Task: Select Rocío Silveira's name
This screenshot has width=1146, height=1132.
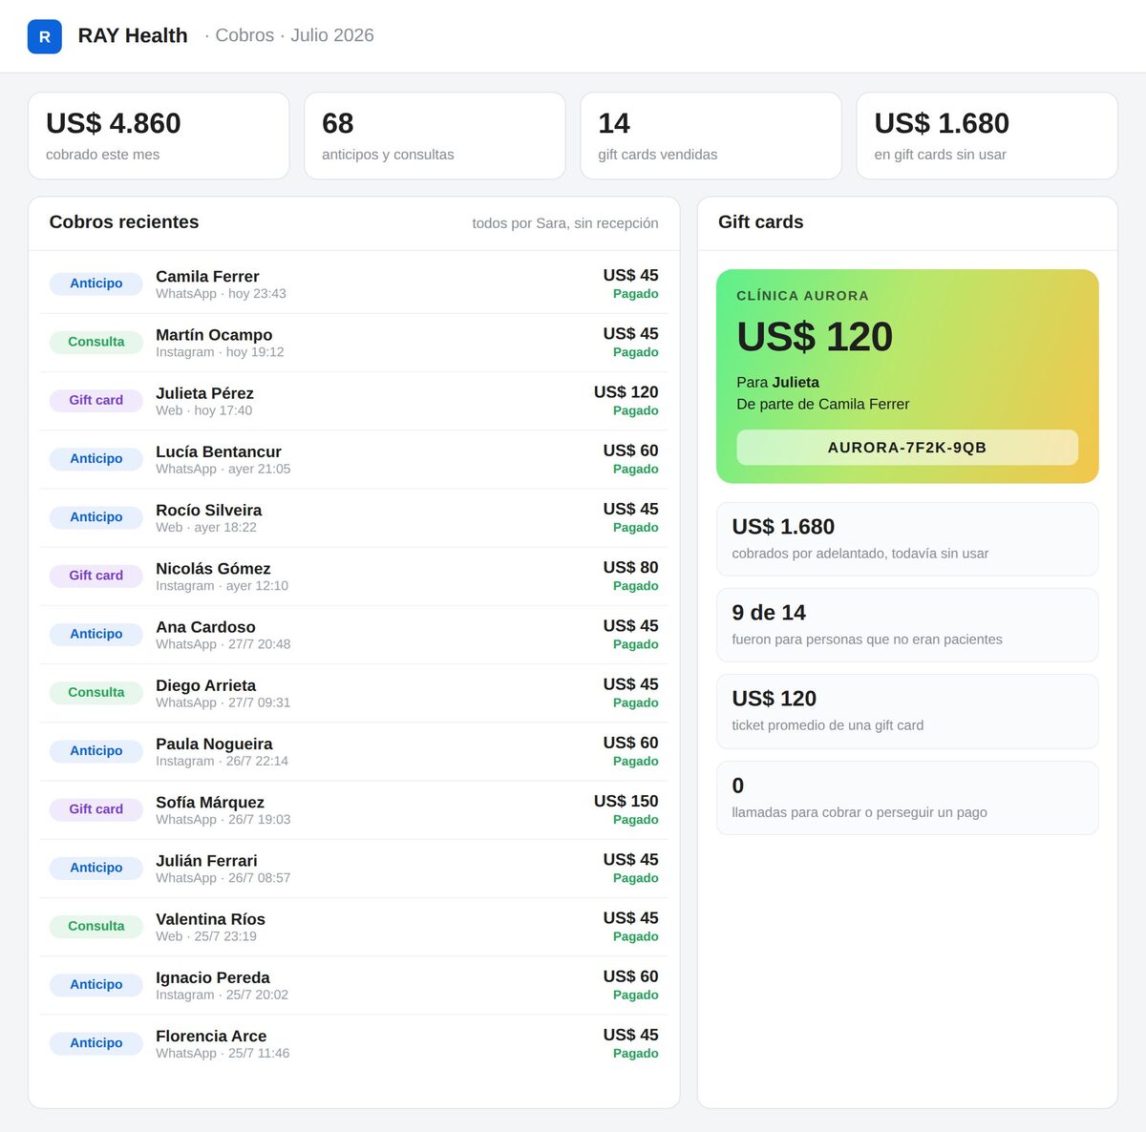Action: [208, 510]
